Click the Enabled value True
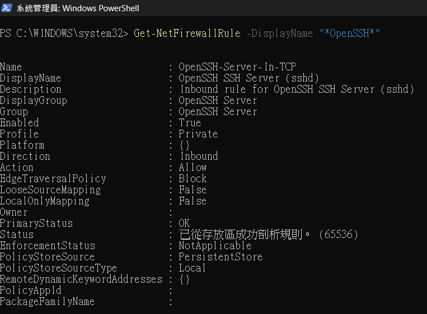The height and width of the screenshot is (314, 427). coord(190,123)
